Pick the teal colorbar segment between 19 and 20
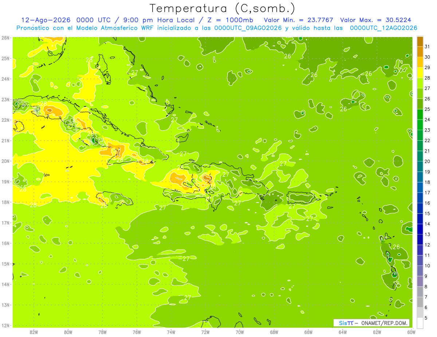 point(420,167)
